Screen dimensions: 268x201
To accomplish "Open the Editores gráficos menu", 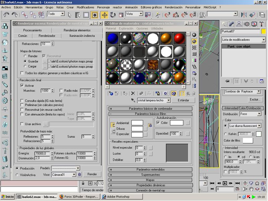I will click(x=151, y=7).
